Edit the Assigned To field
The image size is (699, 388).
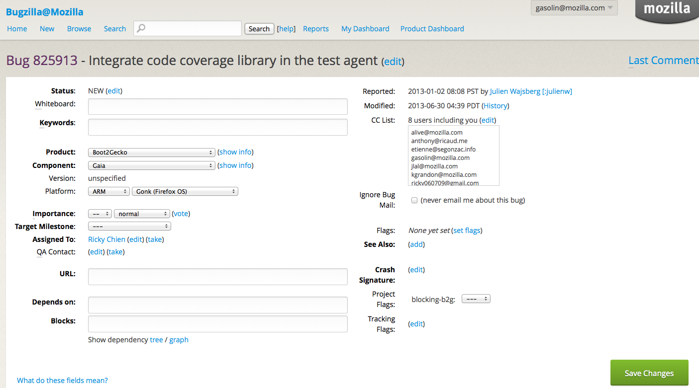136,239
